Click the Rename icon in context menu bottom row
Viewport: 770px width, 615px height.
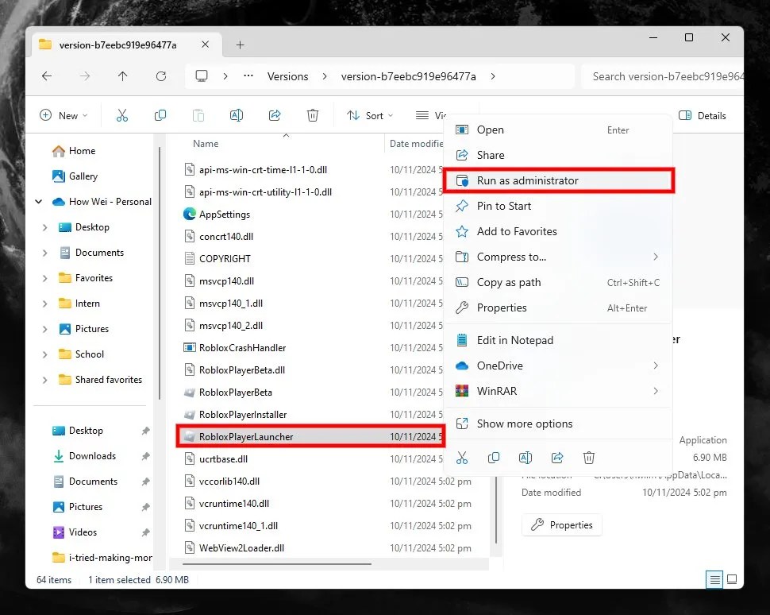click(x=525, y=458)
